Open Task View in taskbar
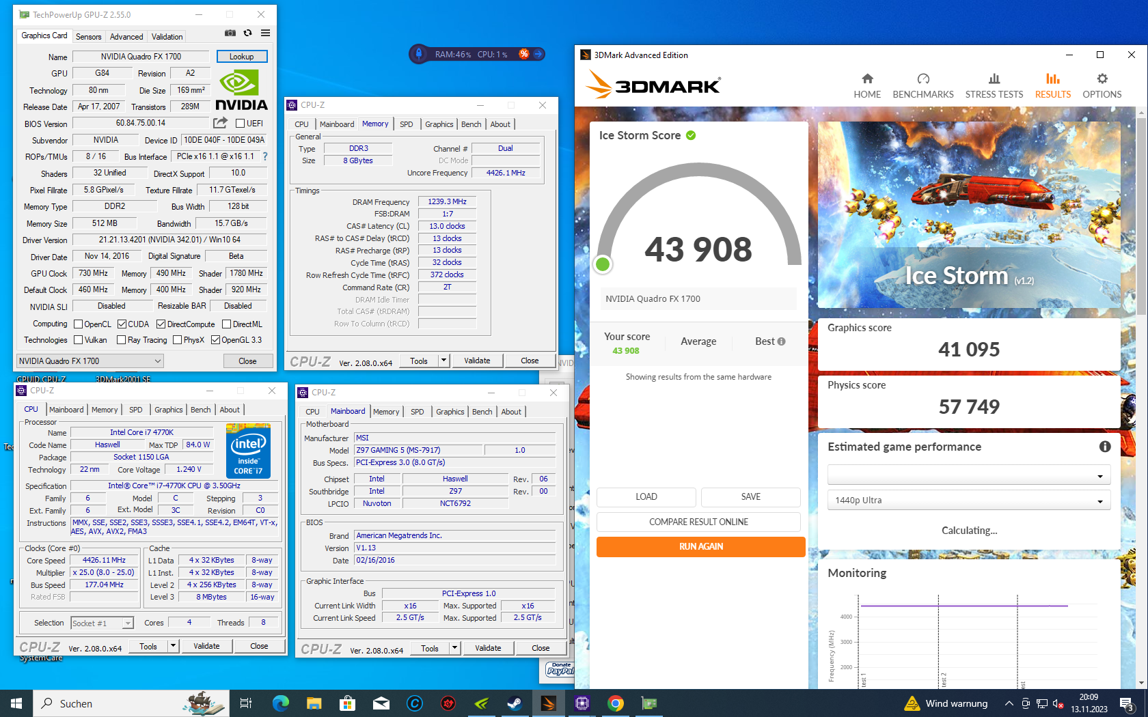This screenshot has width=1148, height=717. click(x=246, y=703)
